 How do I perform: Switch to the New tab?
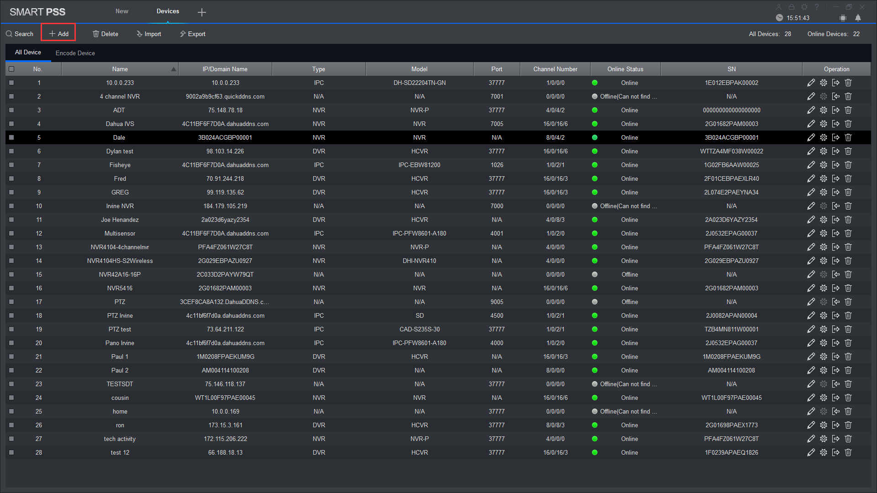tap(122, 11)
